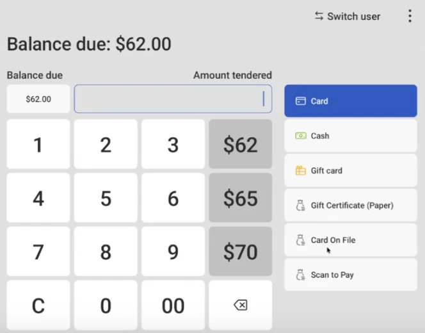Viewport: 425px width, 333px height.
Task: Click the Balance due: $62.00 heading
Action: pos(89,44)
